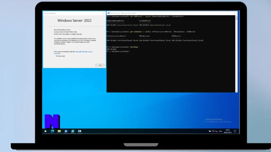
Task: Click the SRV-DC2022 hostname output line
Action: (x=111, y=49)
